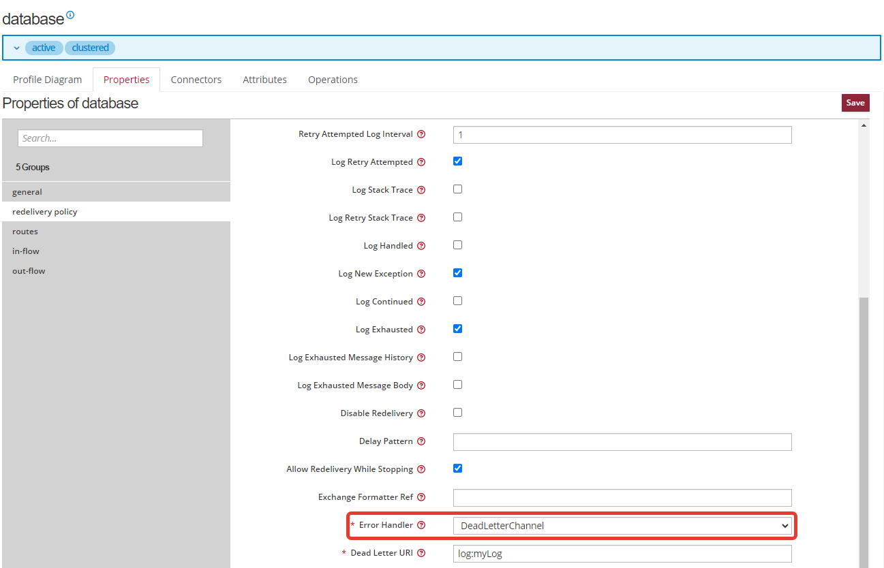Tick the Disable Redelivery checkbox

point(458,413)
